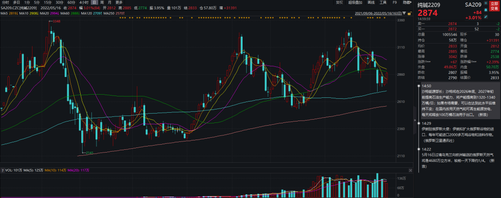Select the 4小时 period tab
This screenshot has height=198, width=501.
pyautogui.click(x=83, y=2)
